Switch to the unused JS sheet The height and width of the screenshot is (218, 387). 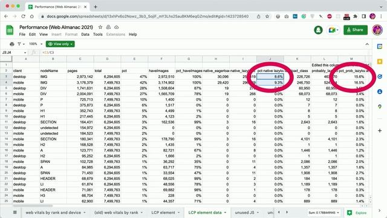click(x=244, y=213)
